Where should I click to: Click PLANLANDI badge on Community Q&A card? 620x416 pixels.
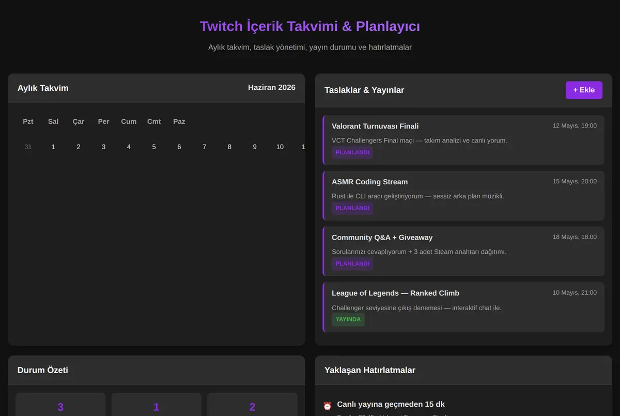(x=352, y=264)
